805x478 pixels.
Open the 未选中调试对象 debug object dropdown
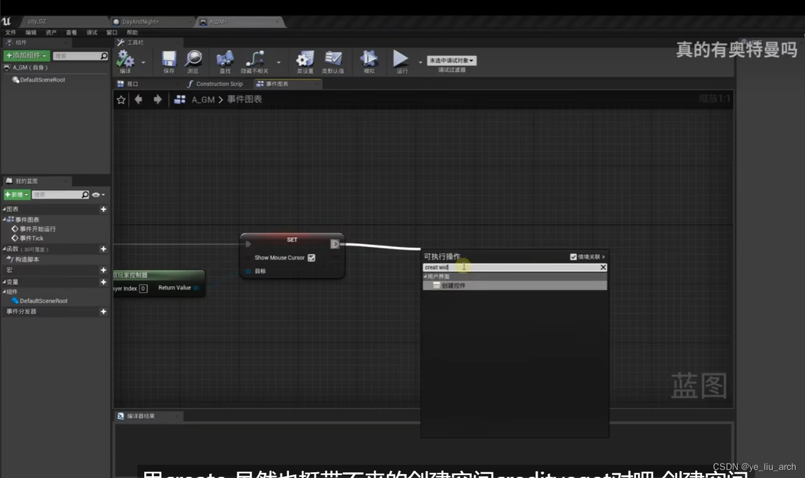pyautogui.click(x=452, y=60)
